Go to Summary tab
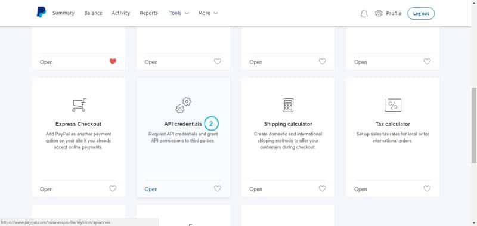Image resolution: width=477 pixels, height=226 pixels. tap(63, 13)
